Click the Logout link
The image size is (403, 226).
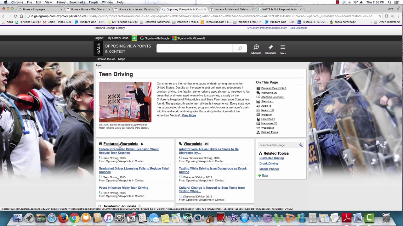[99, 38]
